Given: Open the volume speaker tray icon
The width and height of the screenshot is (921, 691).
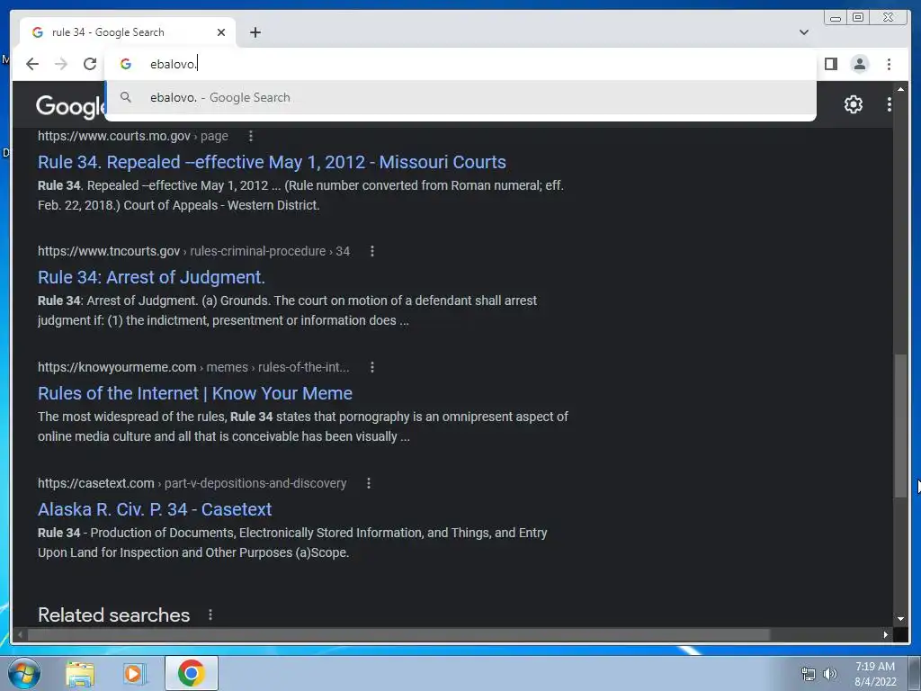Looking at the screenshot, I should point(829,674).
